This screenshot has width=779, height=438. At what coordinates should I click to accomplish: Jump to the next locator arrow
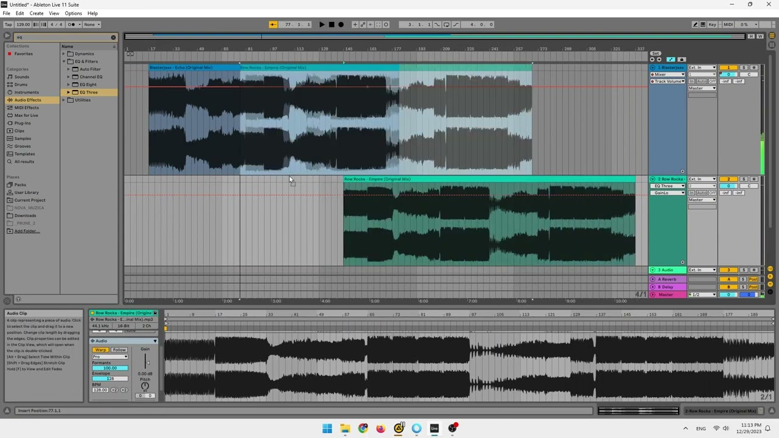pos(659,60)
